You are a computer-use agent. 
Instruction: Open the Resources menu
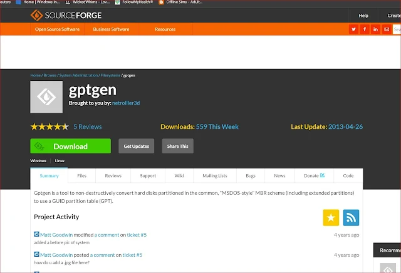click(x=165, y=29)
